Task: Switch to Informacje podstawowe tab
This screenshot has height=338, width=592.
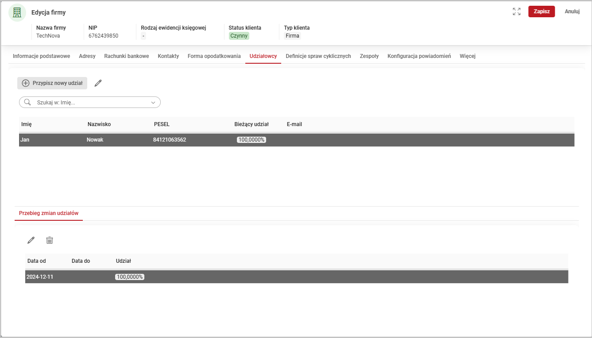Action: coord(41,56)
